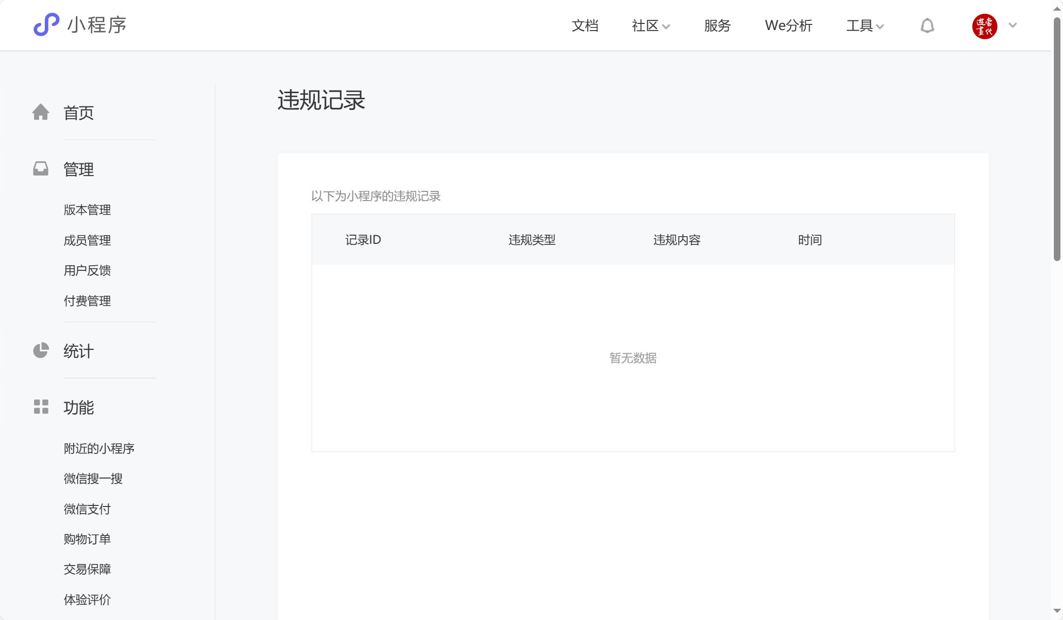The height and width of the screenshot is (620, 1063).
Task: Click the 违规类型 column header
Action: (x=531, y=240)
